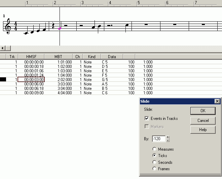Click the magenta highlighted note on the staff
Screen dimensions: 222x179
point(60,29)
